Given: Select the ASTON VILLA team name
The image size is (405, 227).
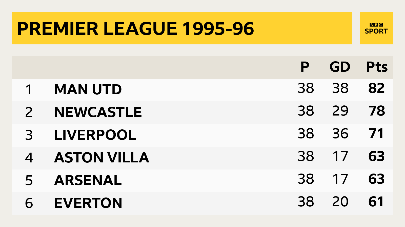Looking at the screenshot, I should (102, 158).
